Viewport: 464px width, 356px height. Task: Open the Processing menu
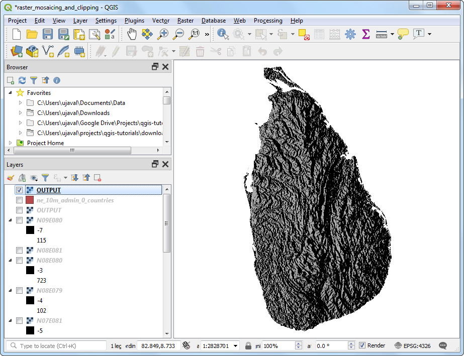pyautogui.click(x=267, y=21)
